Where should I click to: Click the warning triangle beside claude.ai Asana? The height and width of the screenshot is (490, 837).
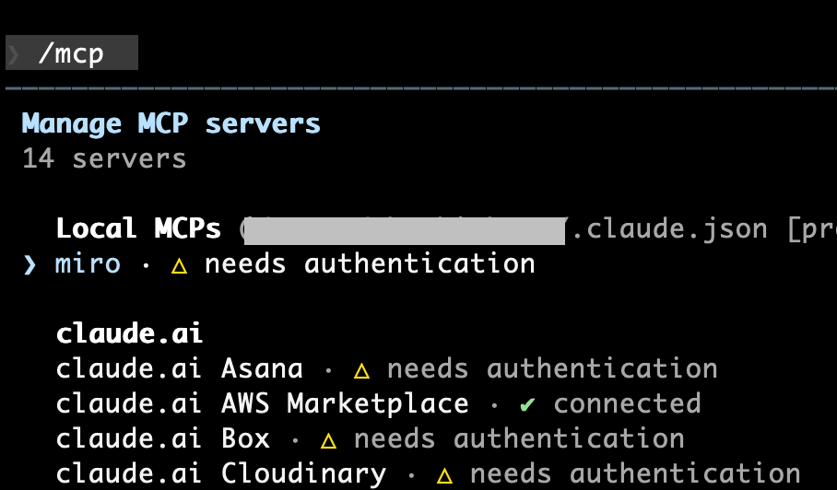point(362,370)
